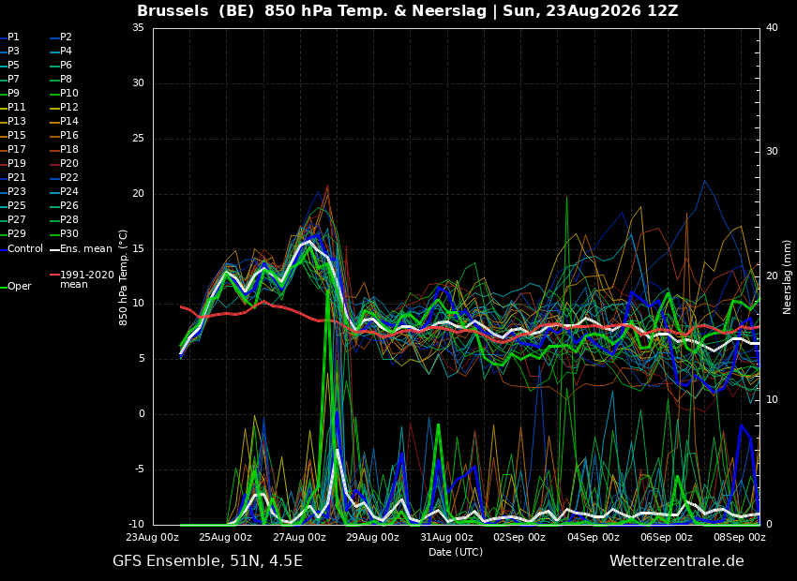
Task: Click the P17 legend entry
Action: [x=13, y=149]
